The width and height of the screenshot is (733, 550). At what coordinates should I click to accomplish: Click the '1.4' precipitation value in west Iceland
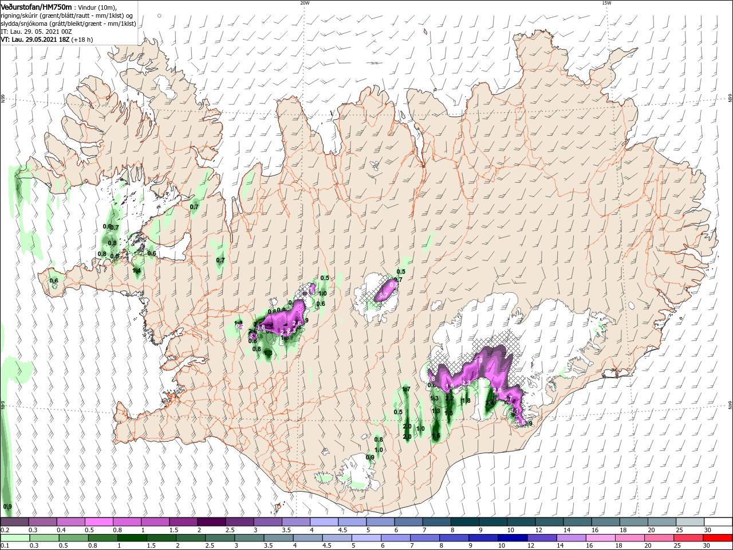[136, 270]
